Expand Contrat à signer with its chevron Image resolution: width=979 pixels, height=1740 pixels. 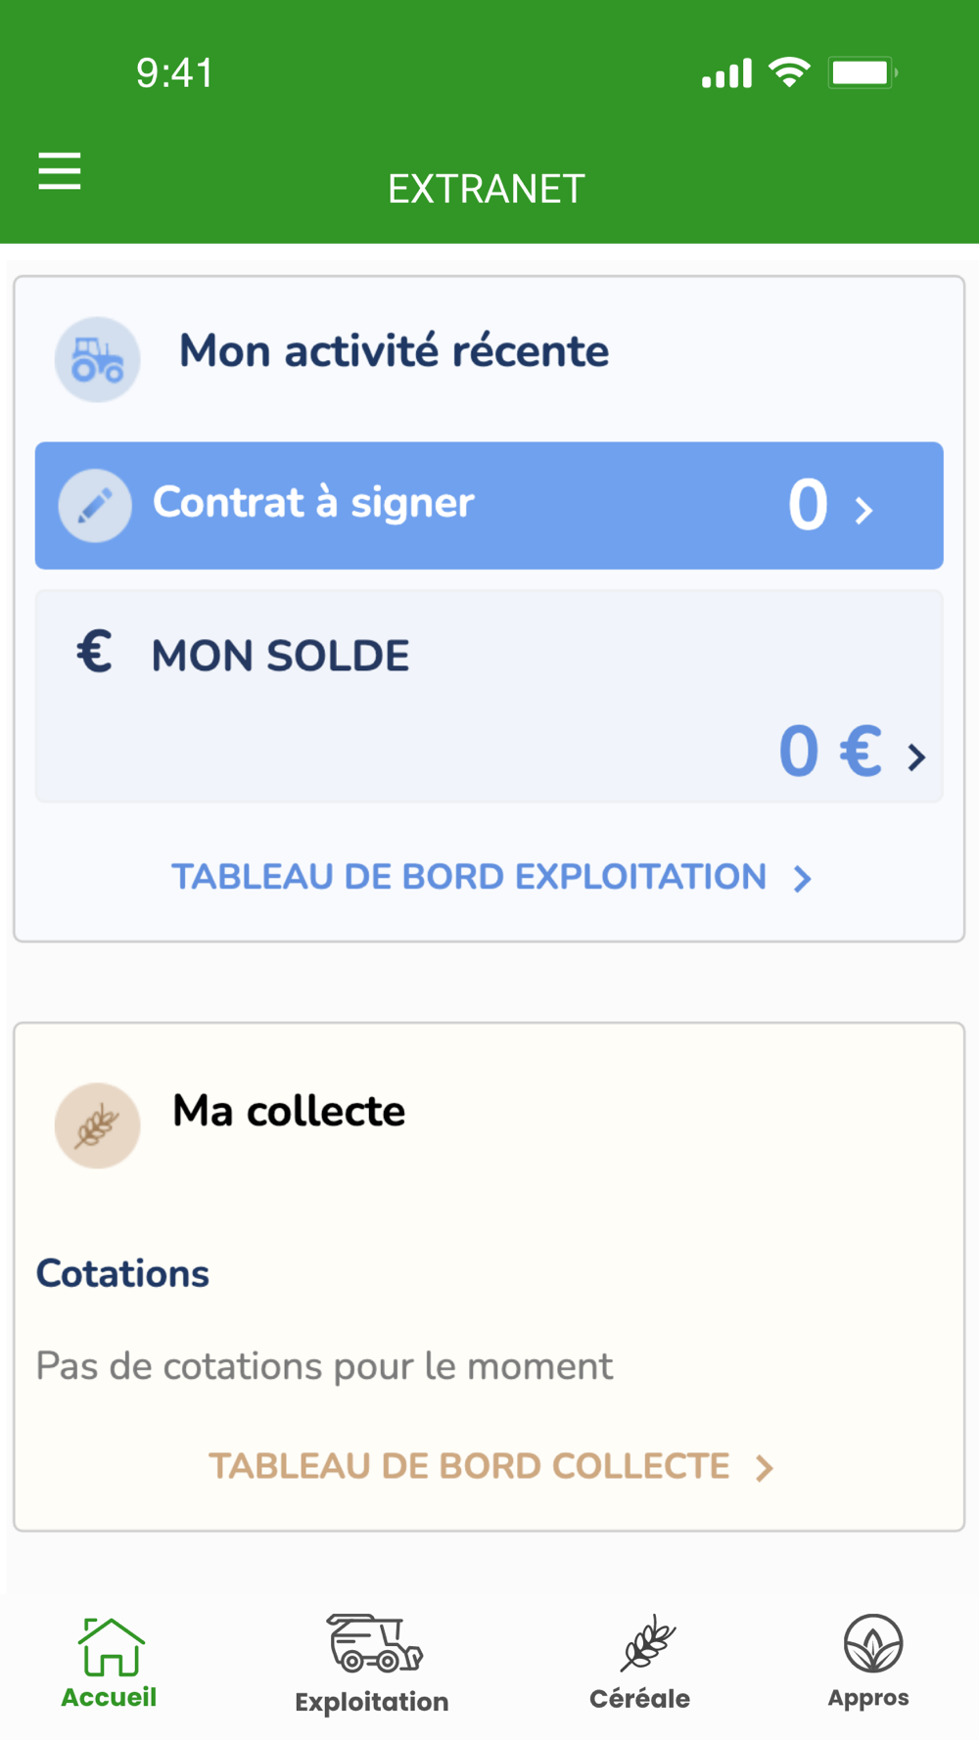(863, 510)
